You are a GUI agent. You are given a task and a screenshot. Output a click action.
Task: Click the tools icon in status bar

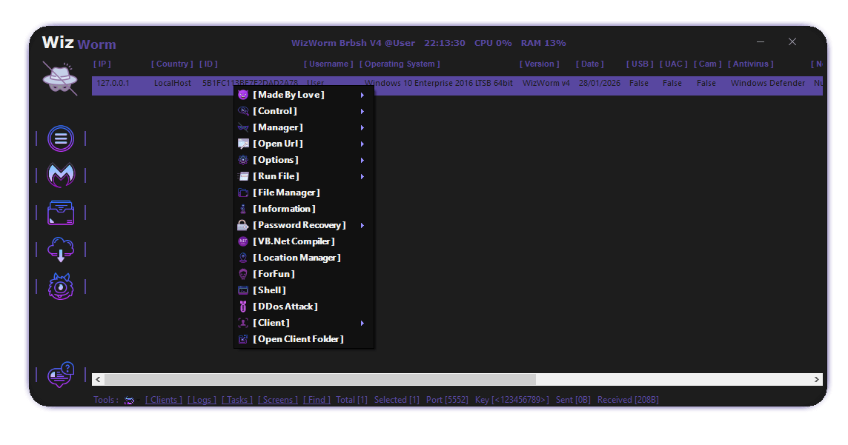point(130,400)
